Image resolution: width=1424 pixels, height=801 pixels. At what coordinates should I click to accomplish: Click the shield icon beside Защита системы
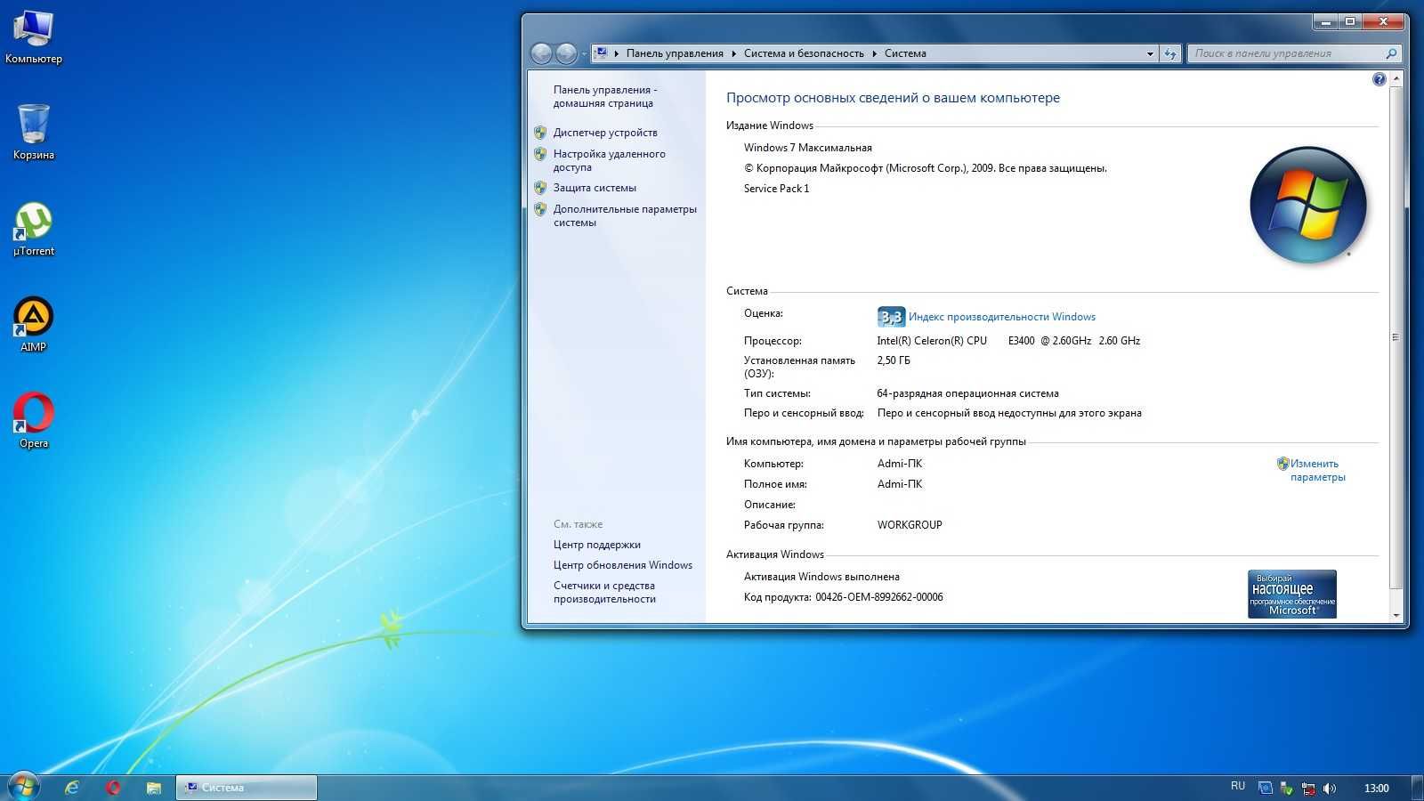(540, 188)
